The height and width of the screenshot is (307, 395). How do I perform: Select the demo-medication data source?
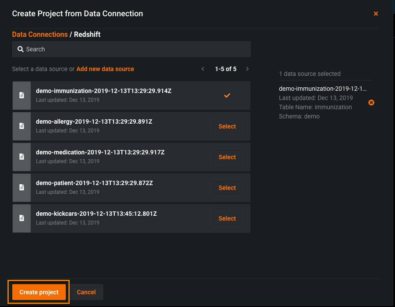tap(227, 157)
